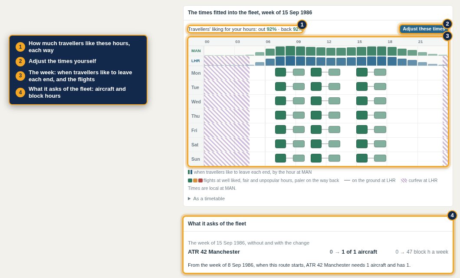
Task: Click the ATR 42 Manchester fleet name
Action: (x=214, y=252)
